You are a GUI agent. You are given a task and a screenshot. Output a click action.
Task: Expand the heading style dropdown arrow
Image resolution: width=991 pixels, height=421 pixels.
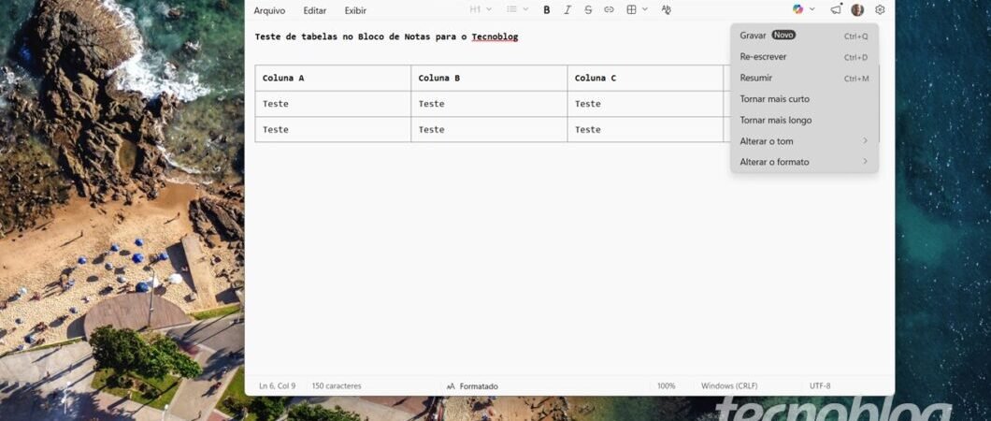tap(489, 9)
